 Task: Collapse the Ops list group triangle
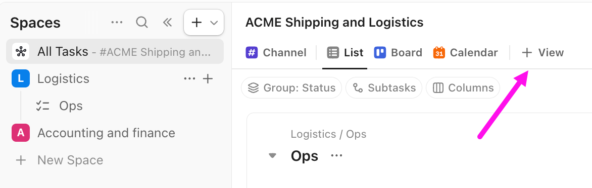[x=272, y=156]
